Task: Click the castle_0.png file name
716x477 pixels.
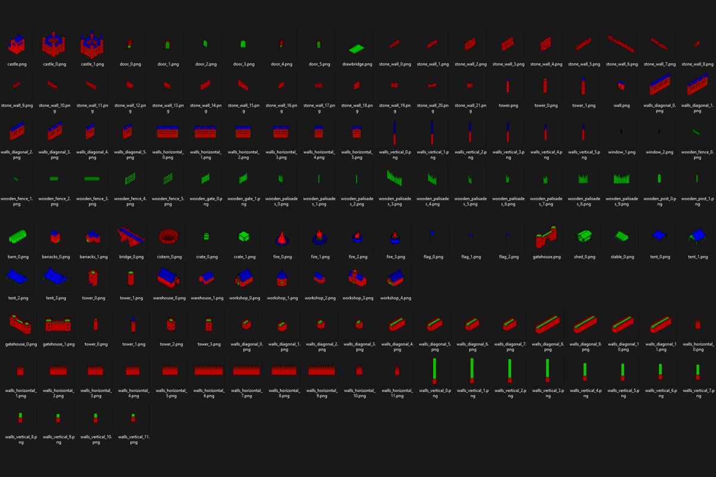Action: click(55, 64)
